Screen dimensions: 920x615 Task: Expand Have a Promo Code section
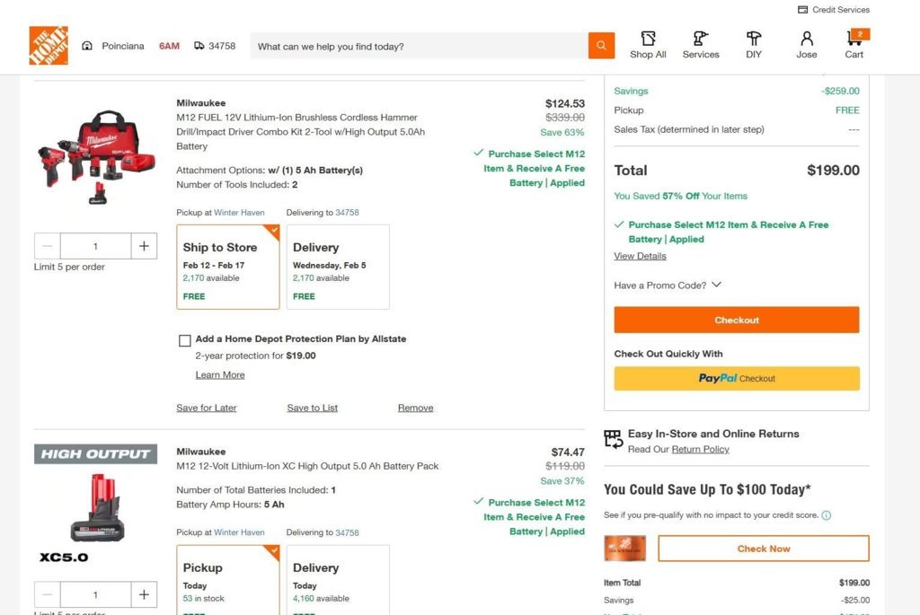(x=668, y=285)
